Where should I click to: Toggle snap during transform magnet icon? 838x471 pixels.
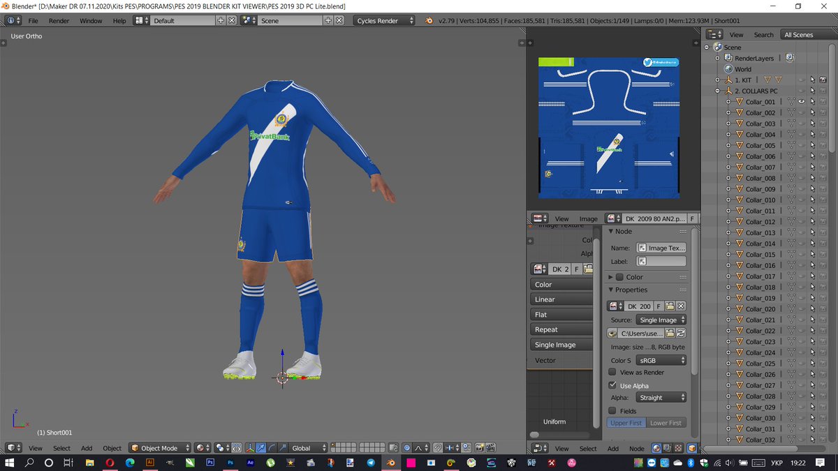coord(437,448)
